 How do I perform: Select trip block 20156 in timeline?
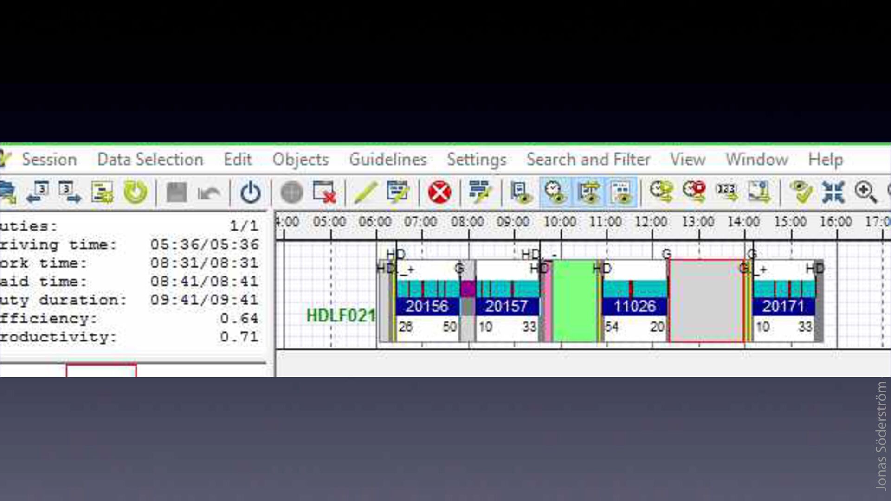tap(426, 306)
